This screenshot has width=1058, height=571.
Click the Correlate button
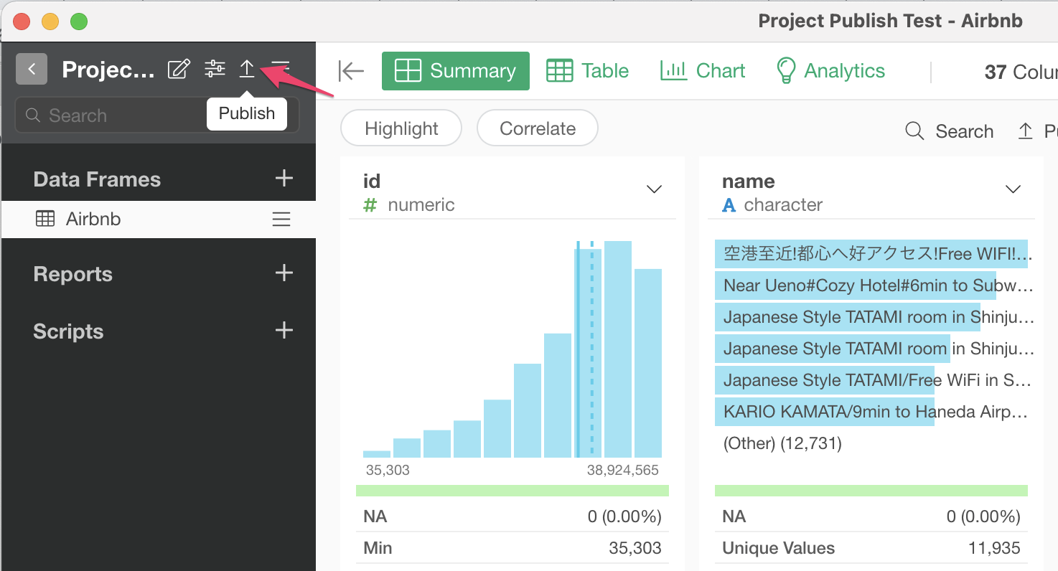click(538, 129)
